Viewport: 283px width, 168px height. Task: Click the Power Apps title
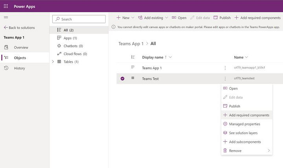pyautogui.click(x=24, y=6)
